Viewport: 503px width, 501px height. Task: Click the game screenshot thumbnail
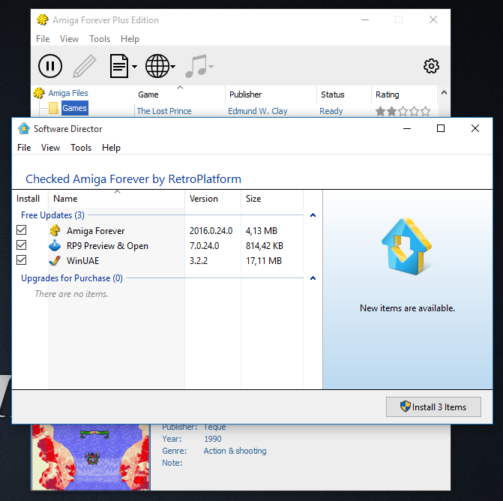91,457
